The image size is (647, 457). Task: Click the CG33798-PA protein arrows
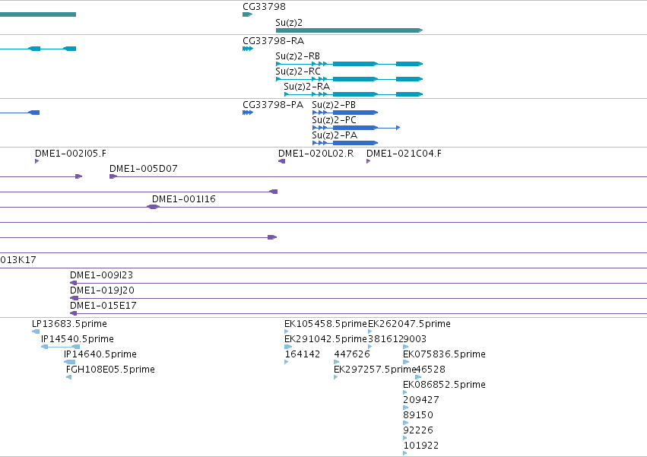pos(248,113)
